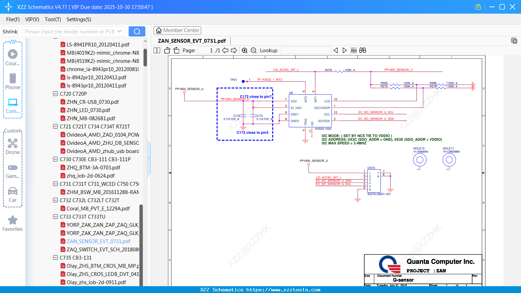This screenshot has width=521, height=293.
Task: Toggle the two-page side-by-side view
Action: pyautogui.click(x=157, y=51)
